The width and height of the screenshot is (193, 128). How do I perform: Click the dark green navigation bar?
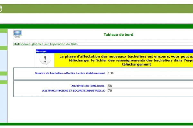point(96,26)
